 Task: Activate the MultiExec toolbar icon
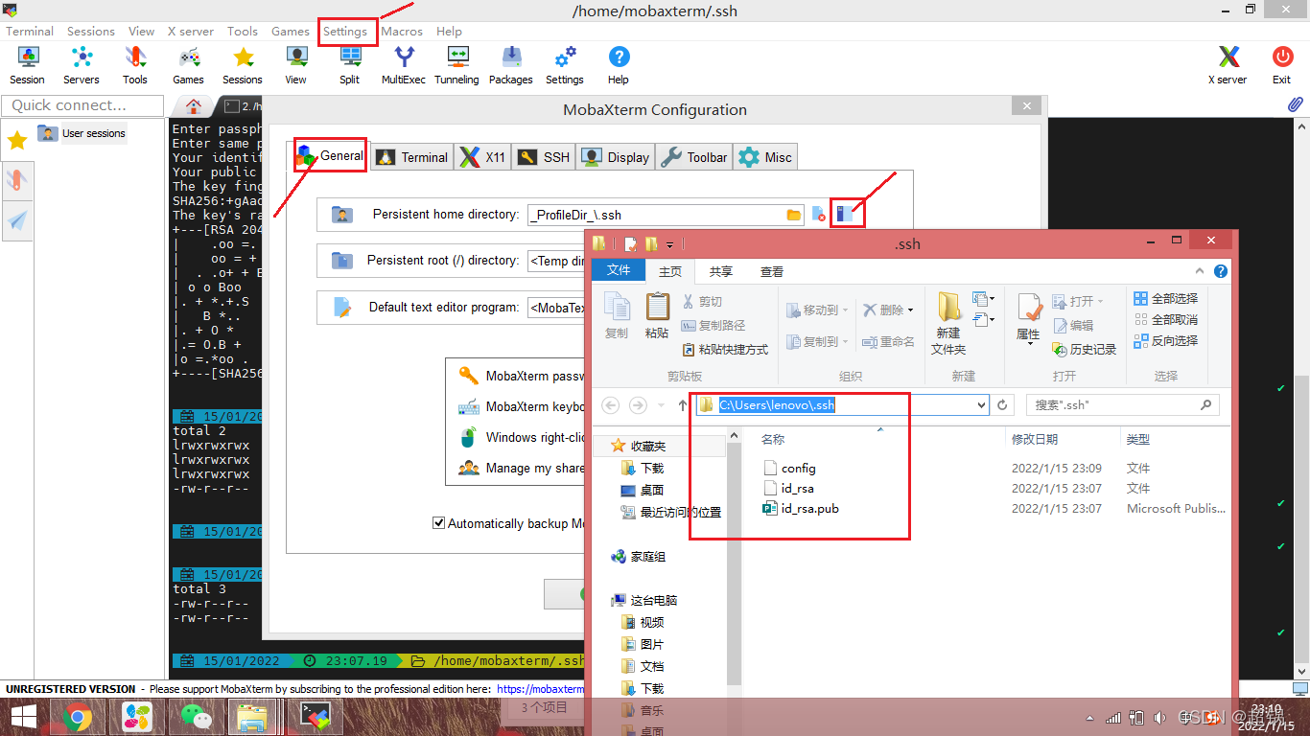click(404, 65)
